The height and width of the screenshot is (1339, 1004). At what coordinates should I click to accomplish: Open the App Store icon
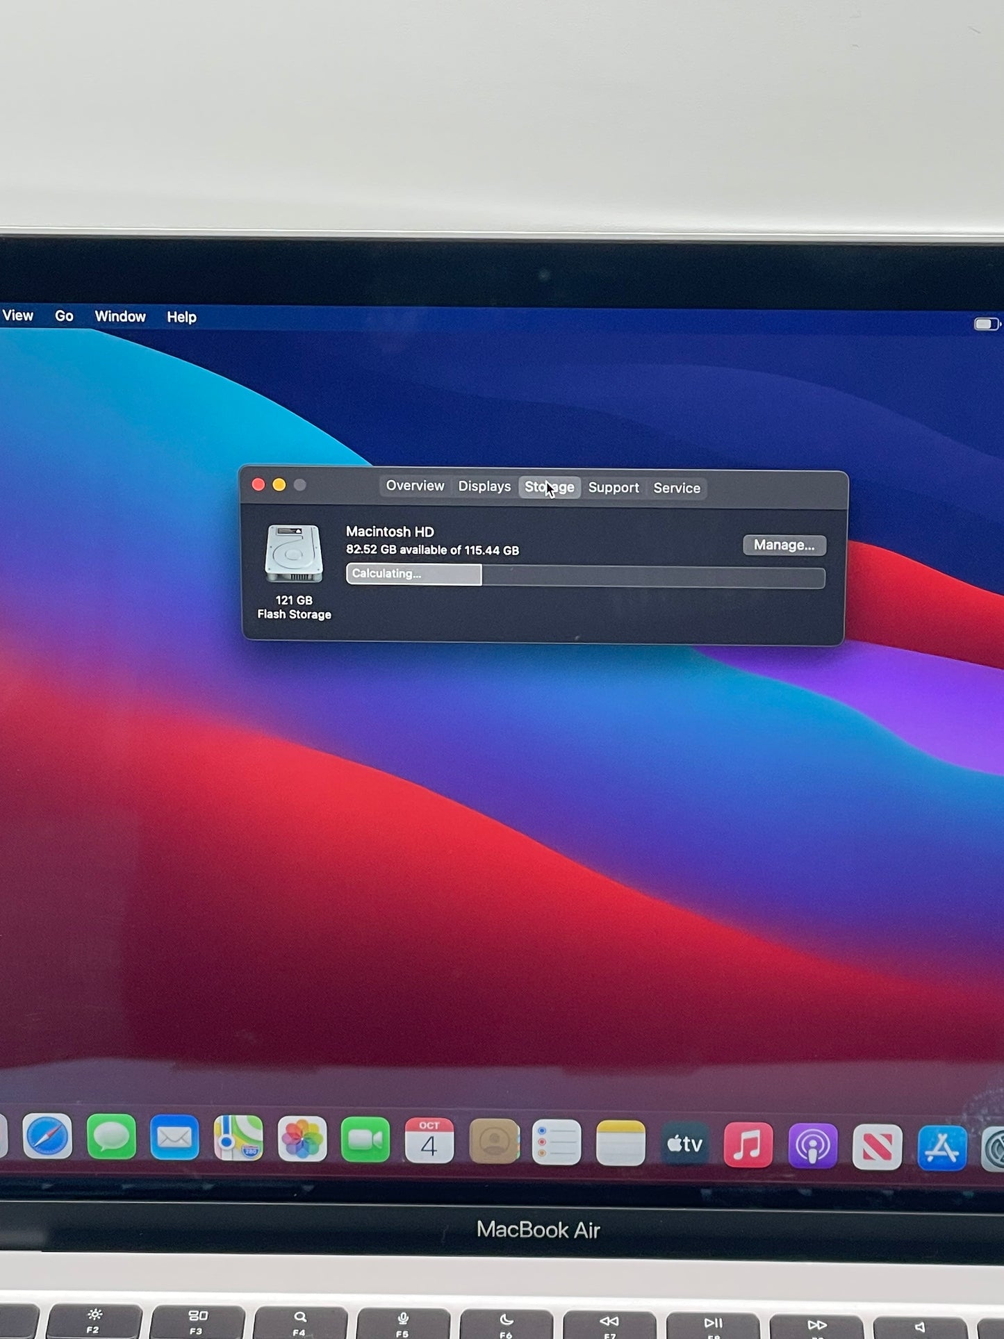pos(942,1148)
